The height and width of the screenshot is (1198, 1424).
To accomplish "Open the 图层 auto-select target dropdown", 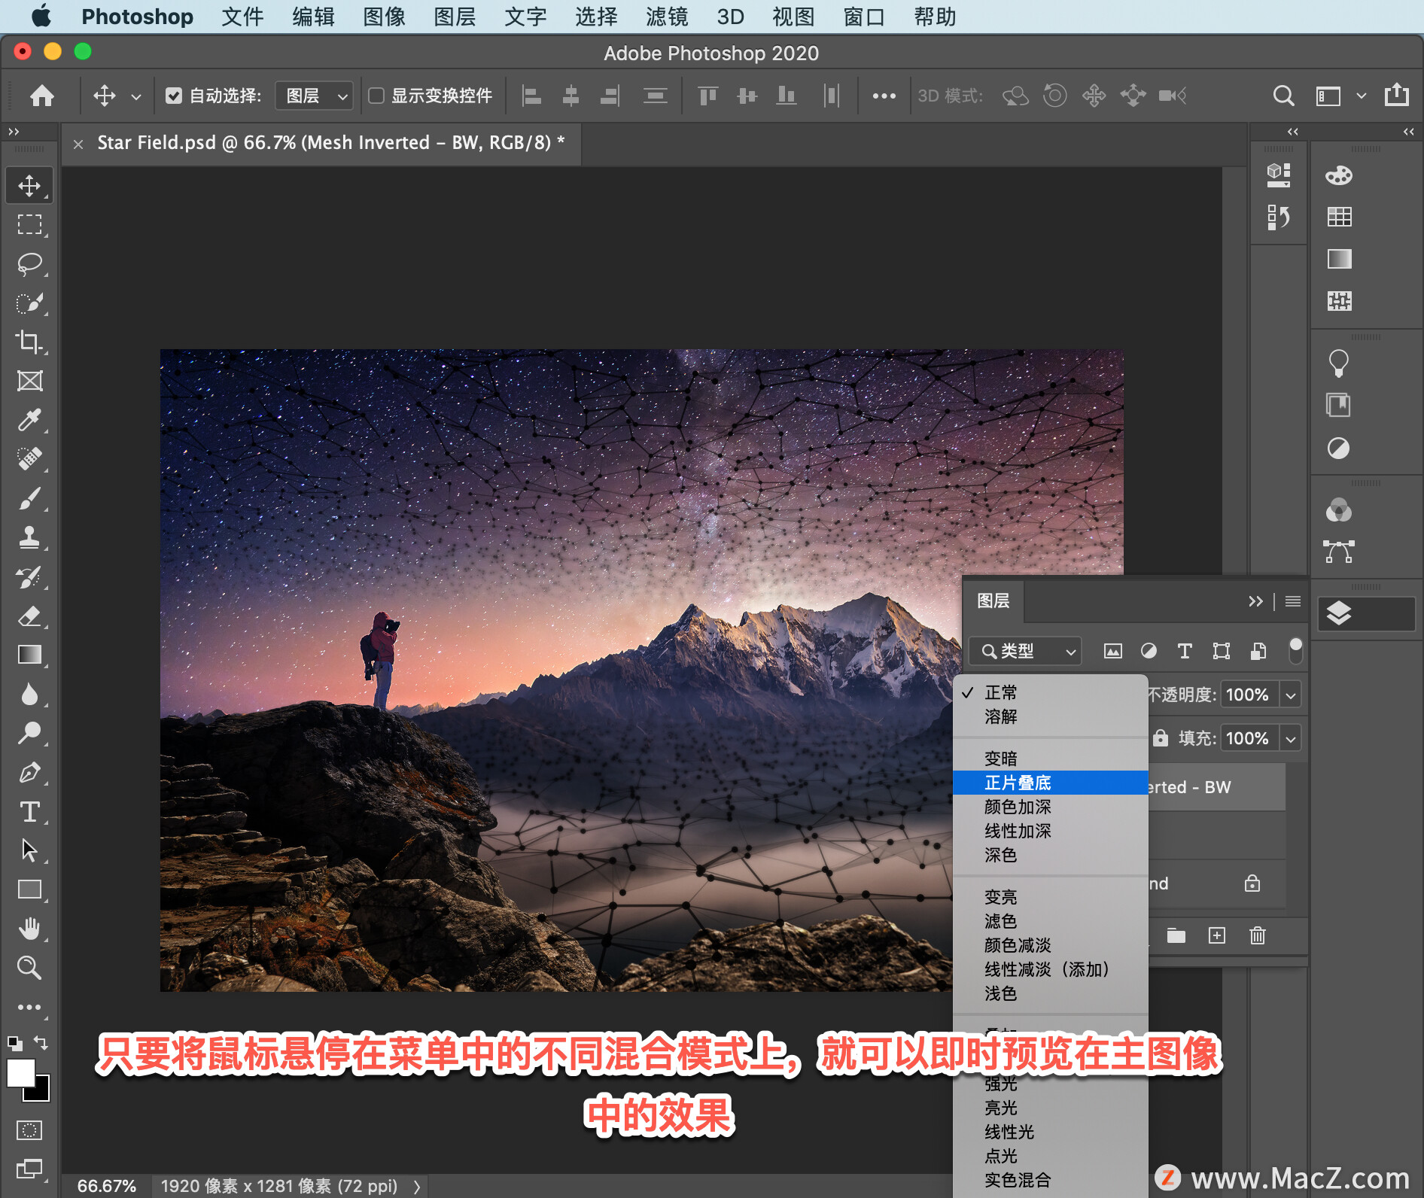I will pos(315,96).
